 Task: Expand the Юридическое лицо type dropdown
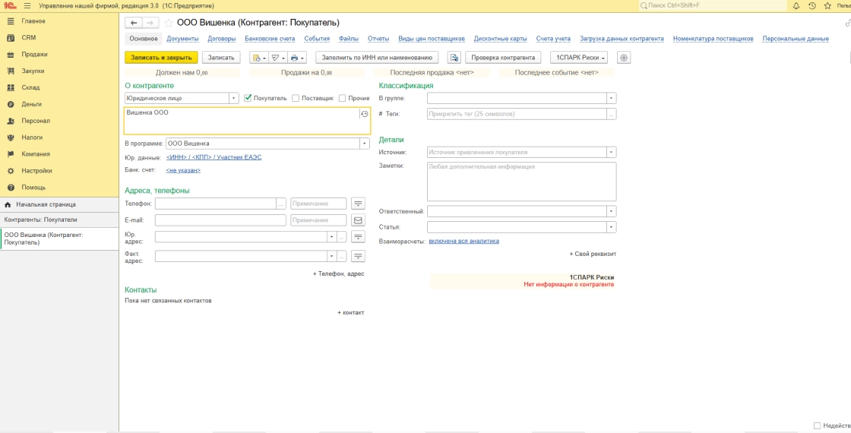[x=233, y=98]
